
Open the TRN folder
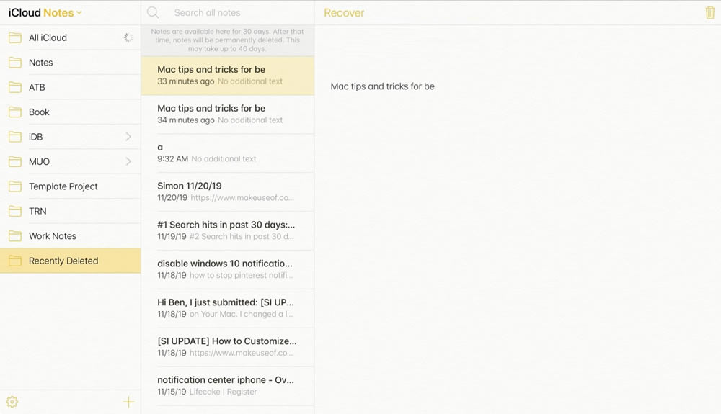[37, 211]
